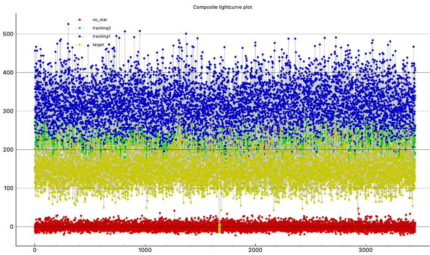
Task: Click the 100 tick label on the y-axis
Action: 7,188
